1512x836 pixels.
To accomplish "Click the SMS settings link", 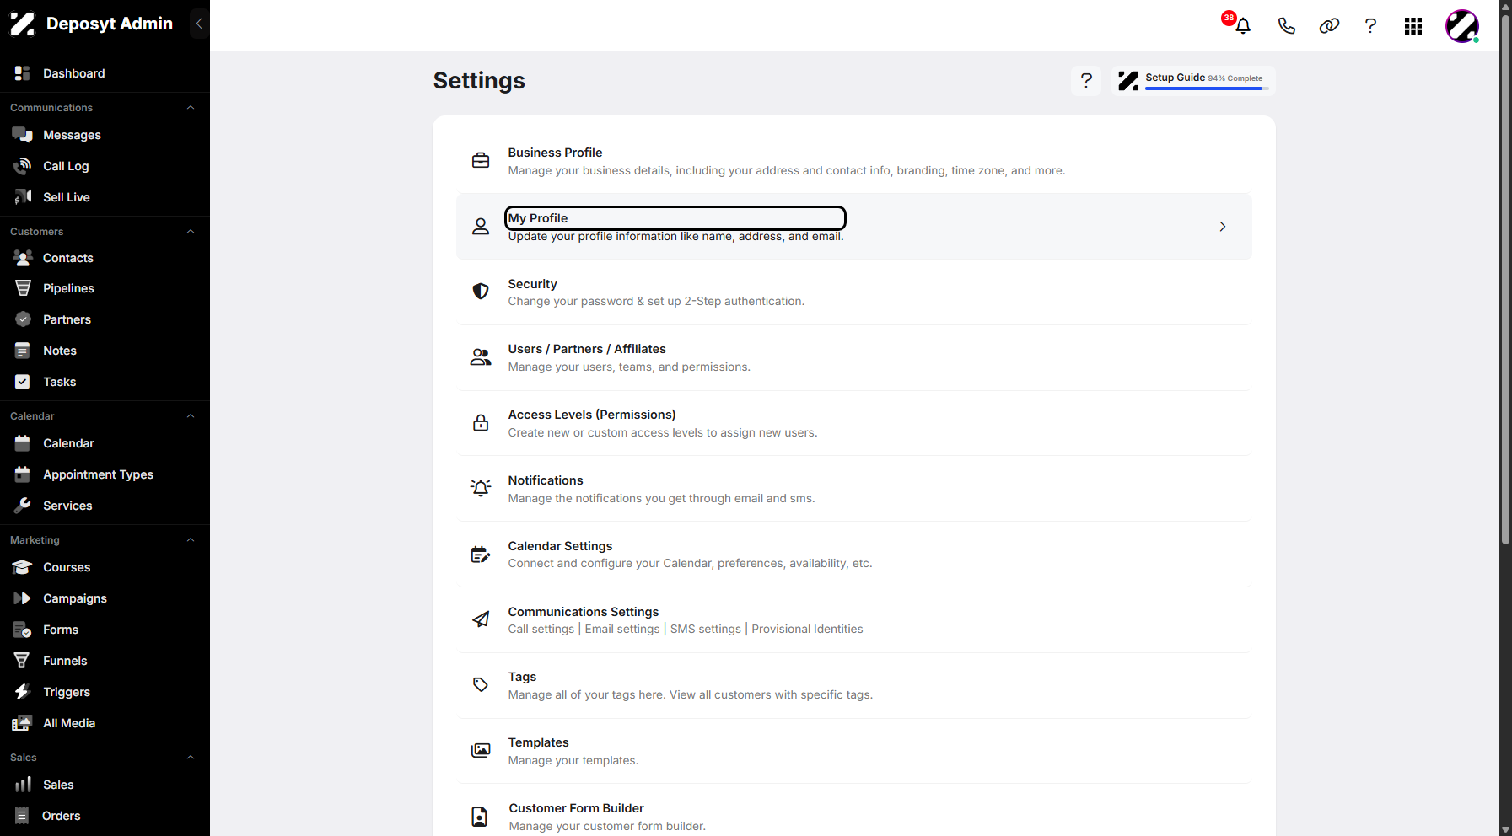I will (706, 629).
